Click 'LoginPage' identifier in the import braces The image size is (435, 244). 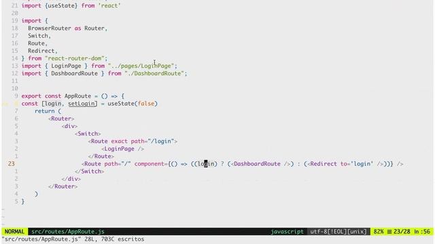66,66
